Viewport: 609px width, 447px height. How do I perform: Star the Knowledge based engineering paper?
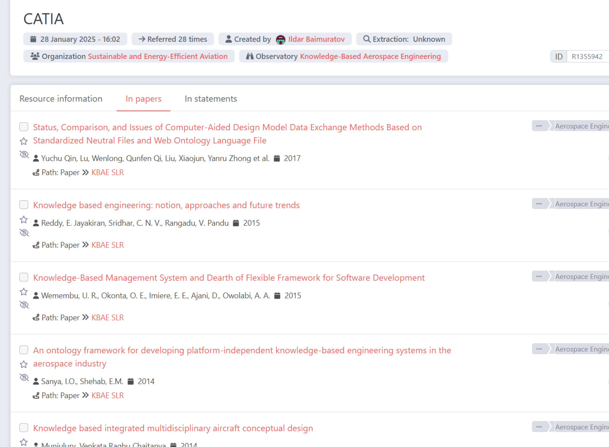[x=24, y=219]
